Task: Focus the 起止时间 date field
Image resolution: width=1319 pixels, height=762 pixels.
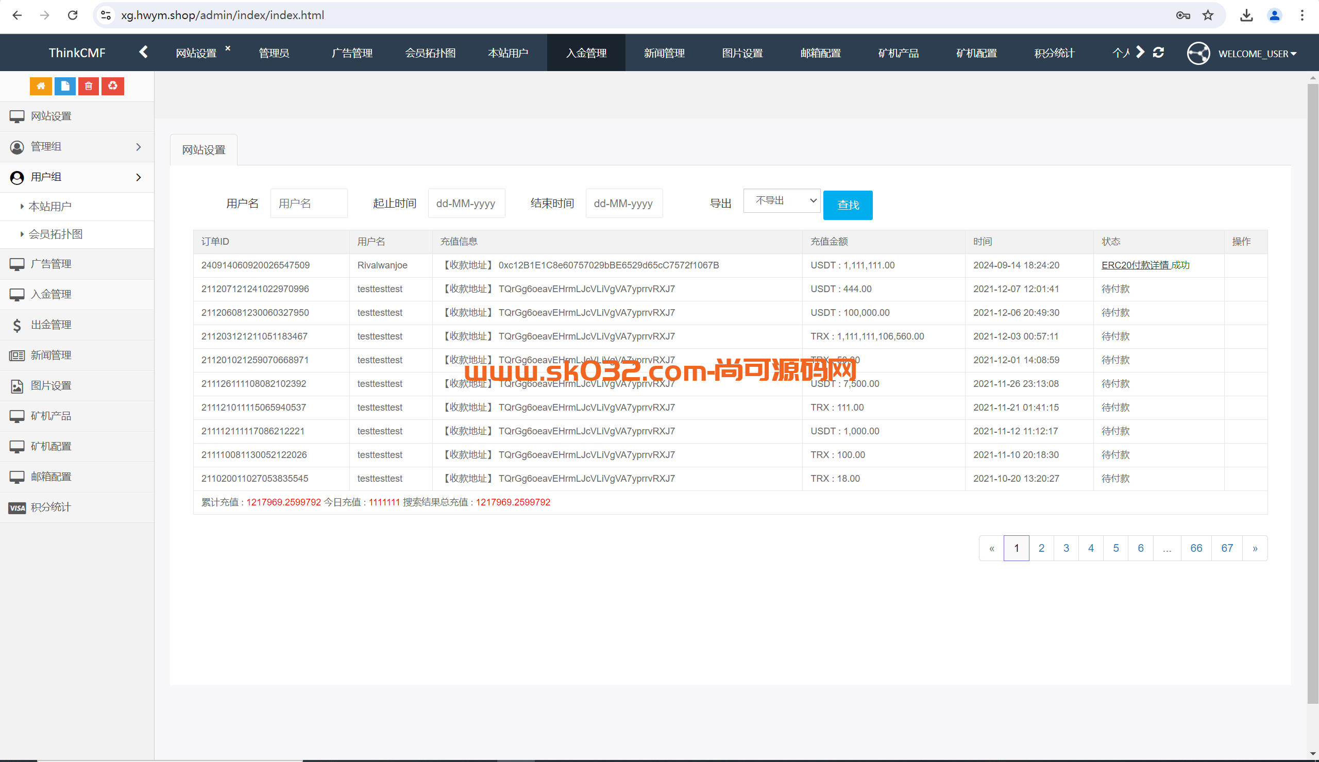Action: [x=466, y=203]
